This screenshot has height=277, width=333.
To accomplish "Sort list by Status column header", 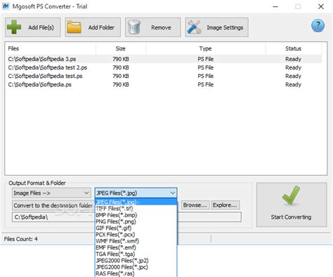I will (294, 49).
